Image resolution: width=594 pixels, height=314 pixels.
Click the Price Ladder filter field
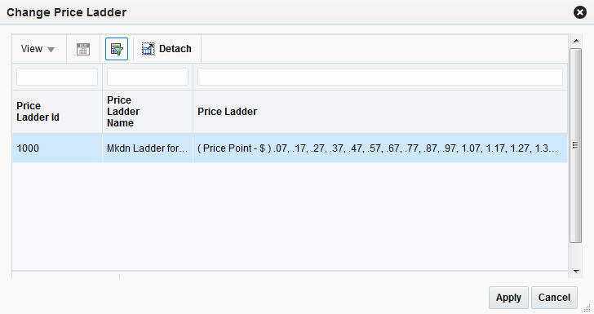pyautogui.click(x=380, y=77)
